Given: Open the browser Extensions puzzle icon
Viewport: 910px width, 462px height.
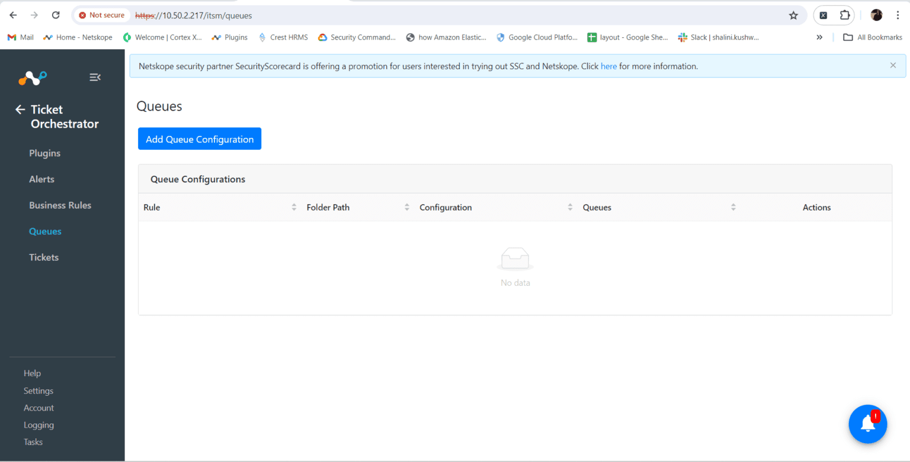Looking at the screenshot, I should click(x=844, y=15).
